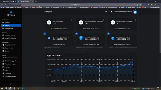Click the video icon beside Полезные видео
Screen dimensions: 161x90
tap(3, 64)
